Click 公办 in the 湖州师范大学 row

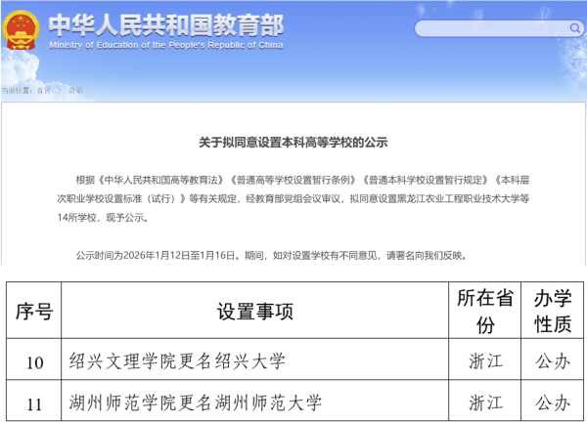point(553,402)
